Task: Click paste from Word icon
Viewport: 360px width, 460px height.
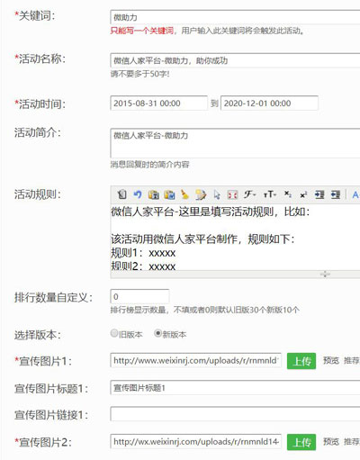Action: pyautogui.click(x=169, y=194)
